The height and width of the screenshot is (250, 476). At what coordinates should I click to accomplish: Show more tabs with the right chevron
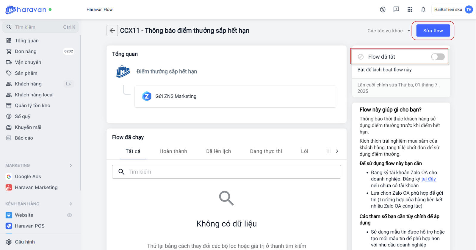coord(337,151)
